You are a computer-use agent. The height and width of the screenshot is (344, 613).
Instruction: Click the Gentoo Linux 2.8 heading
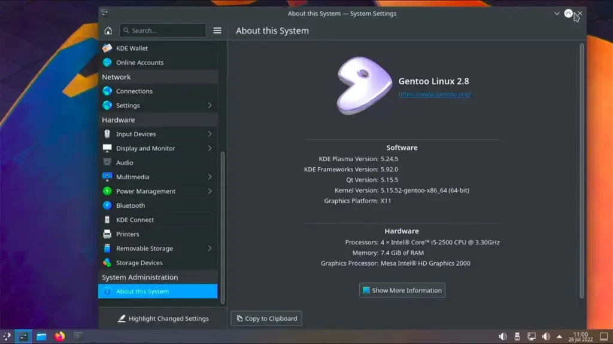point(433,81)
